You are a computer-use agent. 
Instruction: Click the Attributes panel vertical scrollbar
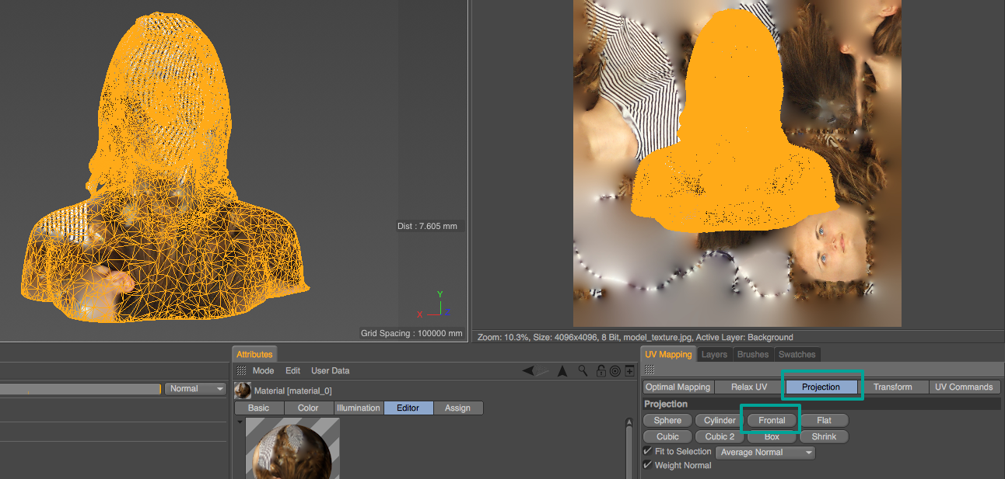point(629,454)
